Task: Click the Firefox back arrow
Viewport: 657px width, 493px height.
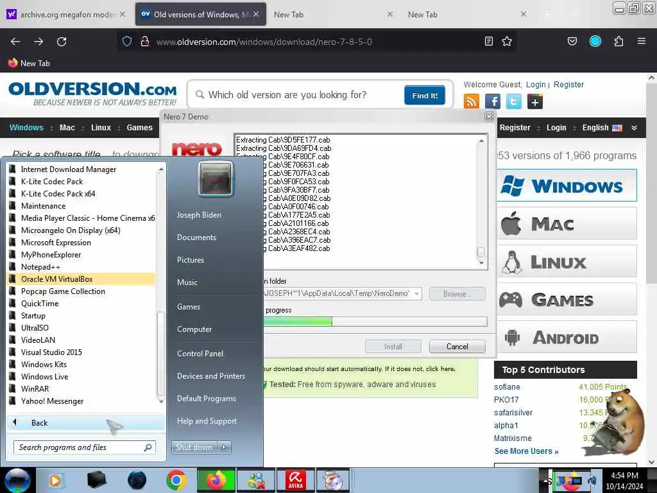Action: pos(15,42)
